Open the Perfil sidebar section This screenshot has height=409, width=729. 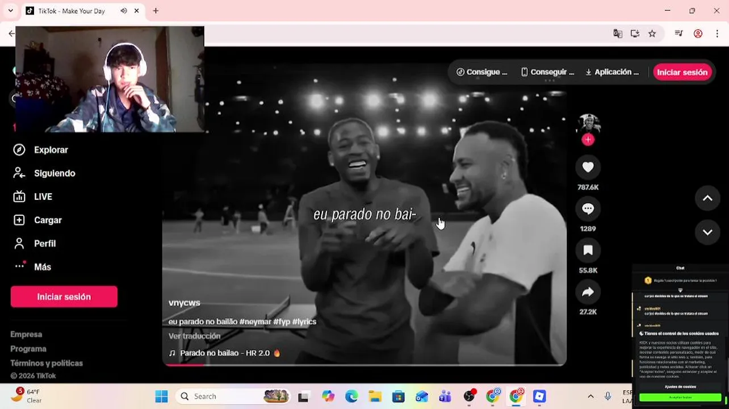click(35, 244)
